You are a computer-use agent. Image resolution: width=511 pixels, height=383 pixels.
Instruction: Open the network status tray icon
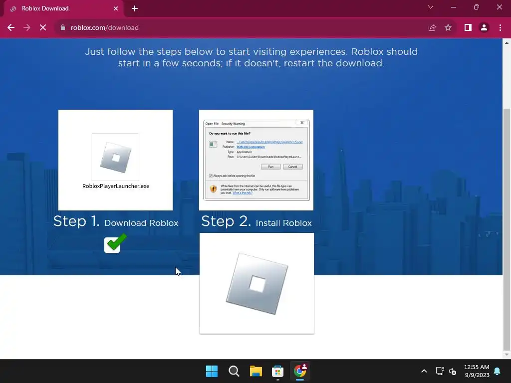440,371
